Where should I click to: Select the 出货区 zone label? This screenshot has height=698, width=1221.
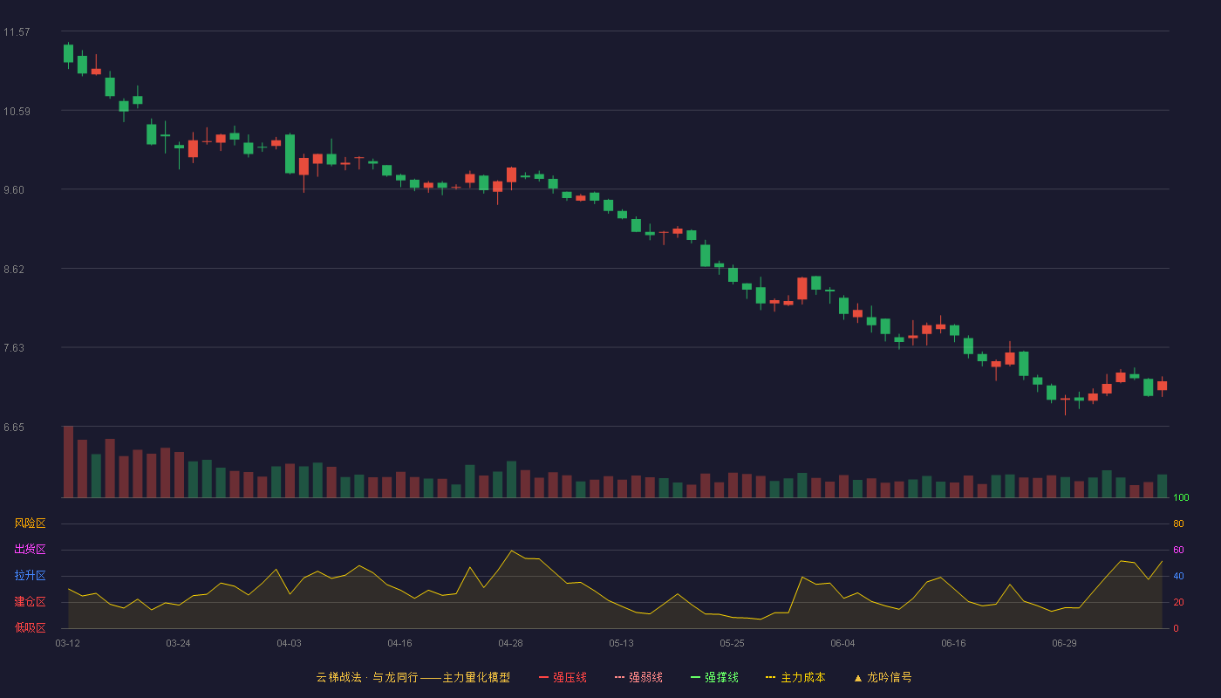[30, 550]
